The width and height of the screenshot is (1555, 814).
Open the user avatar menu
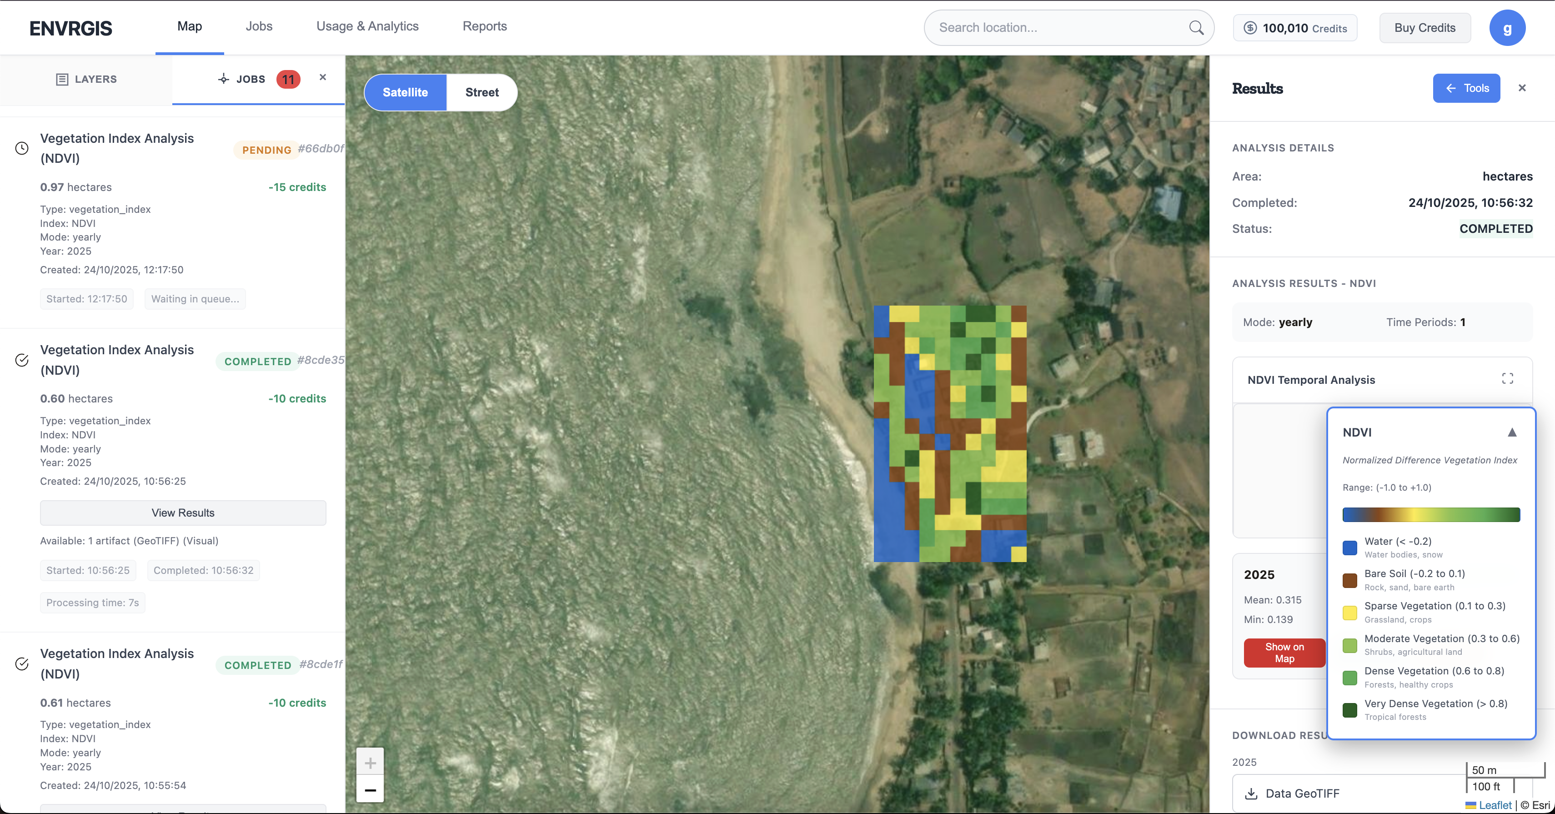[1507, 27]
